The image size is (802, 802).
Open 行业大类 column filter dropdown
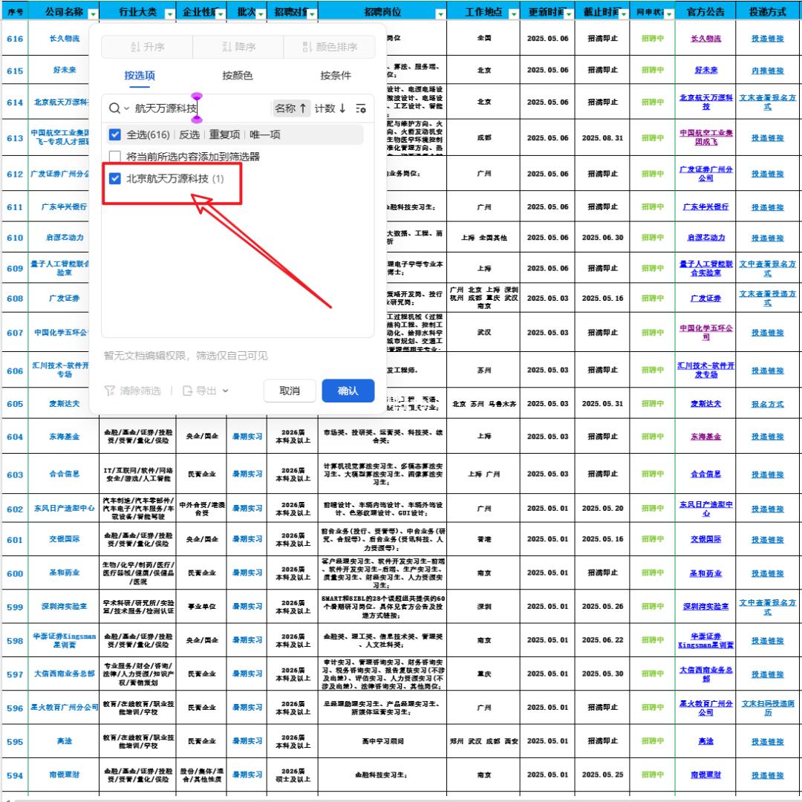[170, 14]
